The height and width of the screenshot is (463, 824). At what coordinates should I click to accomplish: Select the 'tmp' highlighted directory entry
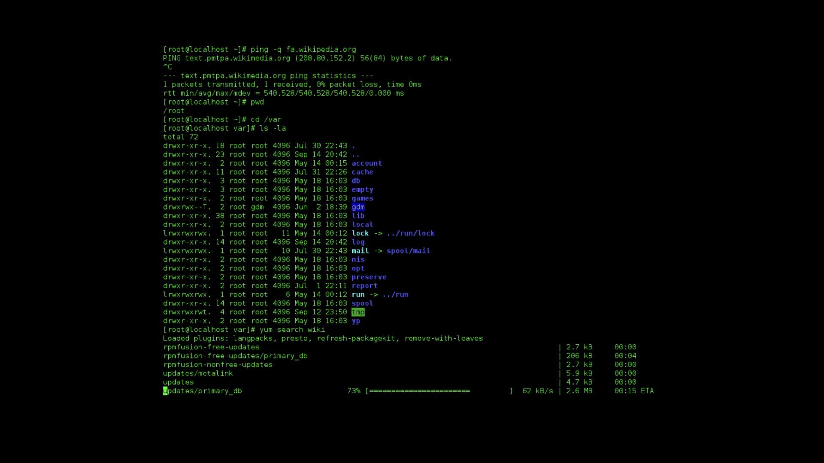358,312
